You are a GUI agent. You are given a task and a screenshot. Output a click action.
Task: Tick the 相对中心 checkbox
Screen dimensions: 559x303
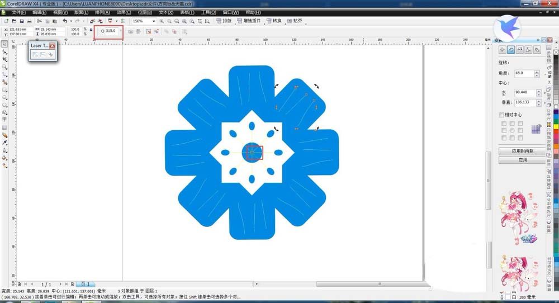click(501, 115)
